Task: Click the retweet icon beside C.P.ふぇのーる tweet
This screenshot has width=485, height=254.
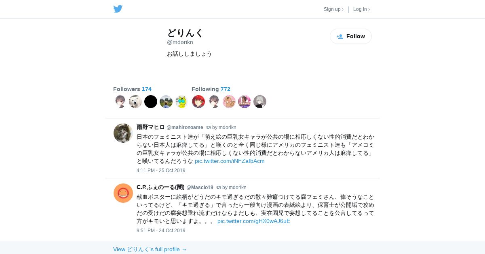Action: (x=219, y=187)
